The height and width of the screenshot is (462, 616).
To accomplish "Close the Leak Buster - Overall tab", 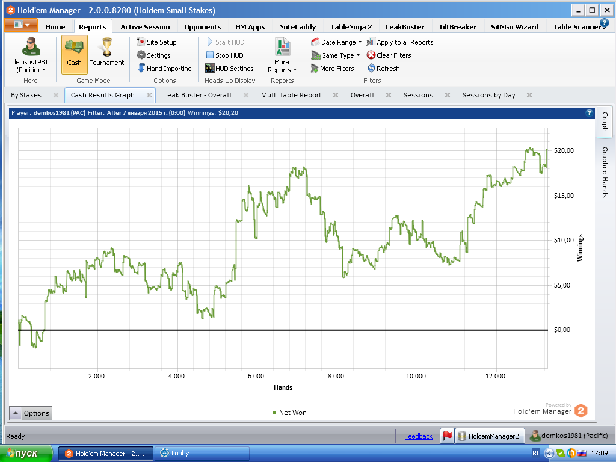I will tap(246, 95).
